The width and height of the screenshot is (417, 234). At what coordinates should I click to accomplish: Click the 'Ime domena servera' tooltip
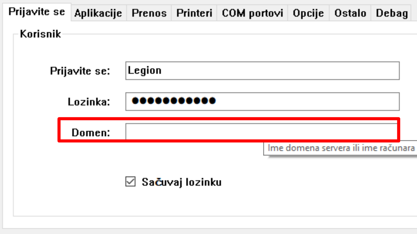(x=341, y=148)
